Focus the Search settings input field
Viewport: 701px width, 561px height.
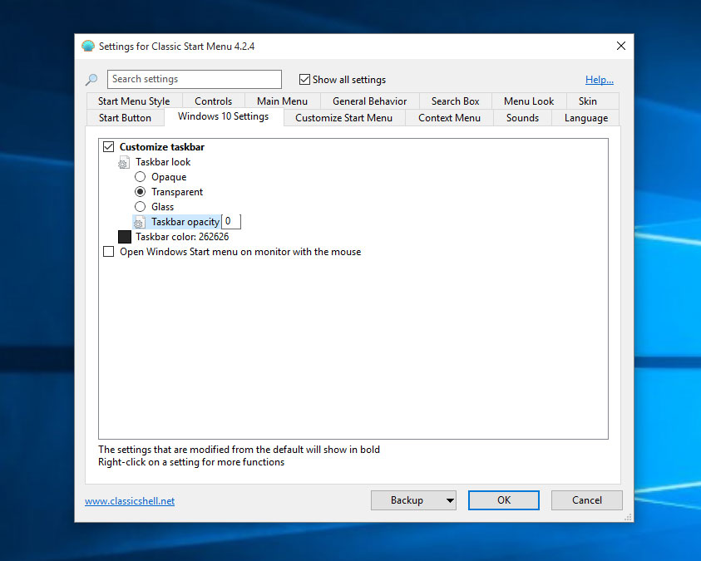195,79
